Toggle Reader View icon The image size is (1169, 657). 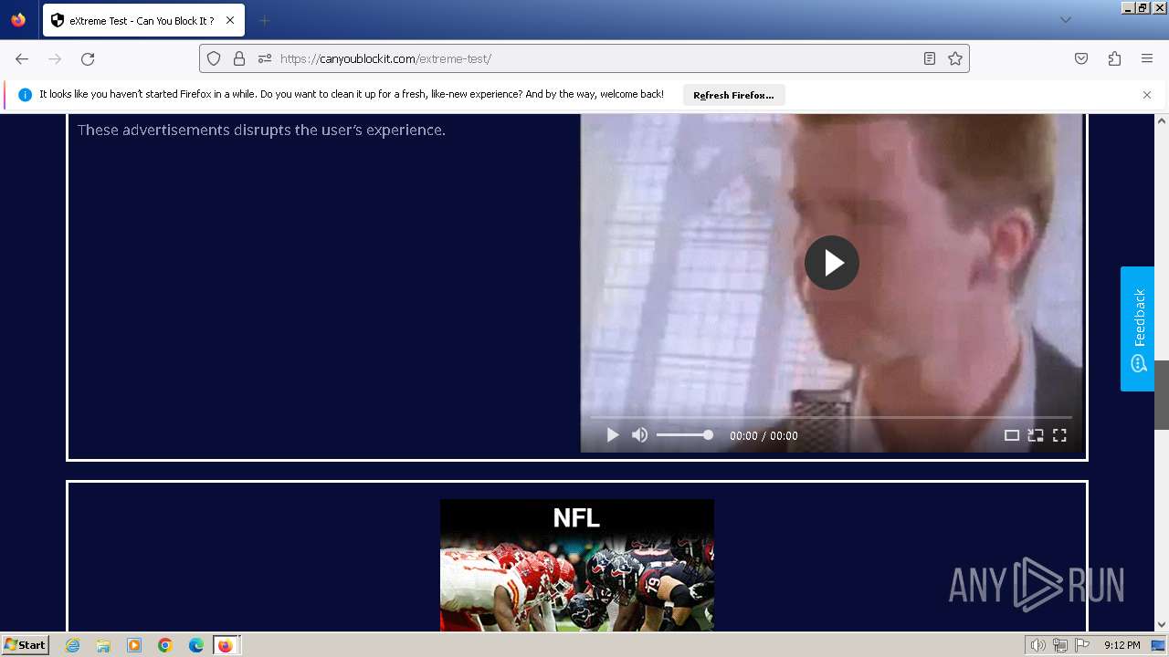tap(930, 58)
